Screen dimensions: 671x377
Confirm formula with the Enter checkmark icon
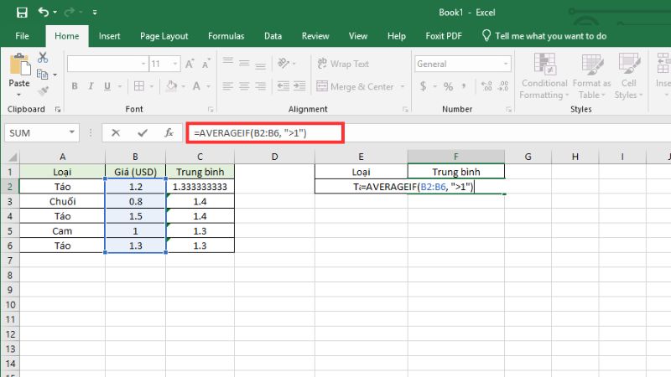click(x=142, y=132)
